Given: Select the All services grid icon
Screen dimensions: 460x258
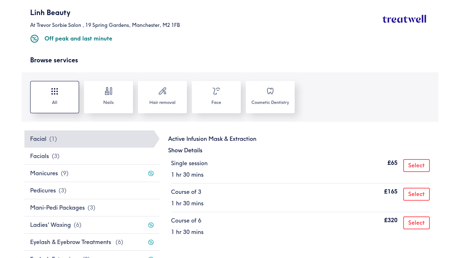Looking at the screenshot, I should [x=55, y=91].
